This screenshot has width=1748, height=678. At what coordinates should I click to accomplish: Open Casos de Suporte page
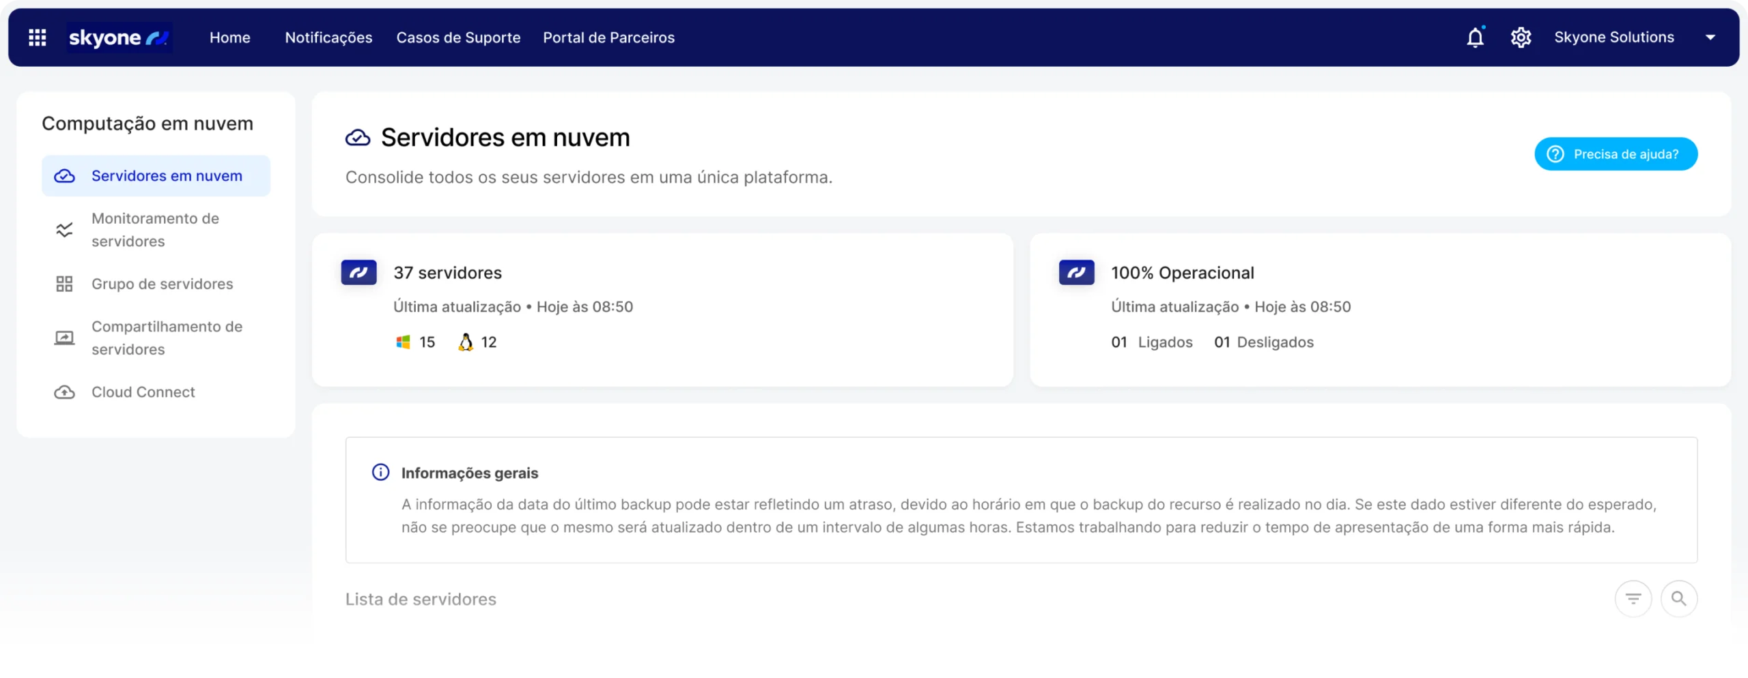pos(458,38)
